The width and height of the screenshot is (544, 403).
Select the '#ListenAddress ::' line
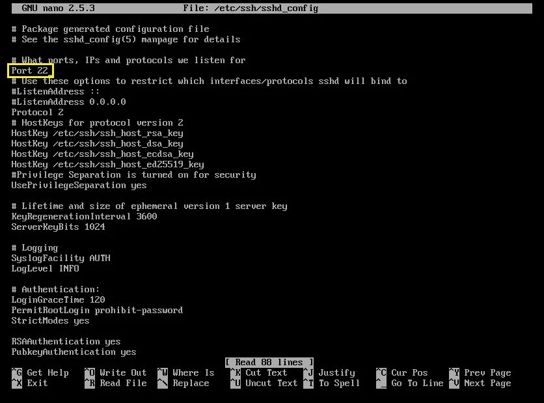tap(55, 92)
